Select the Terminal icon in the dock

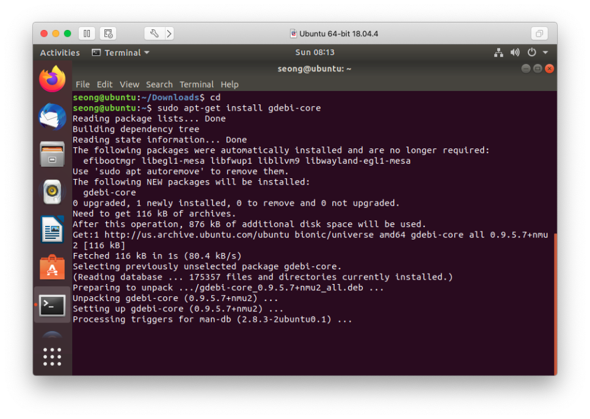coord(53,305)
